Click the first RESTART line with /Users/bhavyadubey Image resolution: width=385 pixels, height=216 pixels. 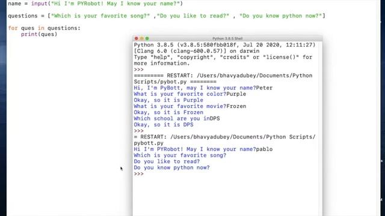pos(223,76)
